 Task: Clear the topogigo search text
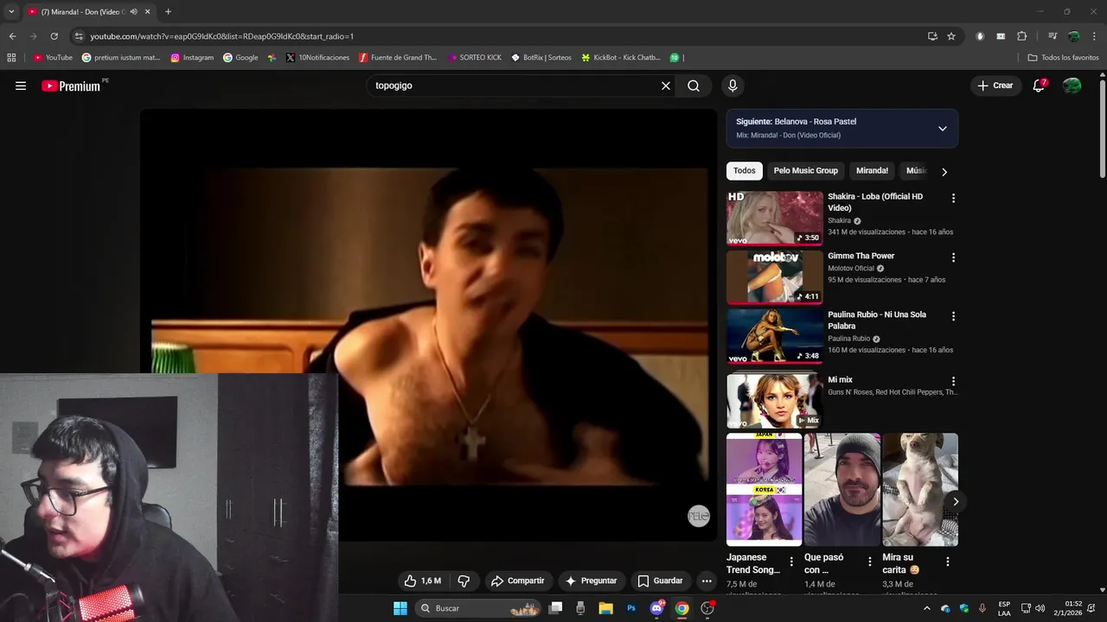(x=666, y=86)
